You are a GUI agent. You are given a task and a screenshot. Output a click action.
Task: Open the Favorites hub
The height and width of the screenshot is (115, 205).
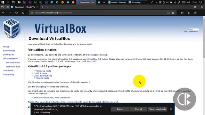[182, 13]
